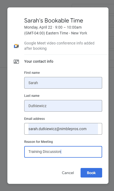Click the Last name field containing Dutkiewicz
The image size is (114, 191).
[x=63, y=106]
